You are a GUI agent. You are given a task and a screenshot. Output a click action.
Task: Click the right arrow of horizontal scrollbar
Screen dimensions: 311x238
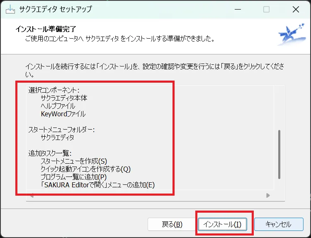tap(268, 196)
